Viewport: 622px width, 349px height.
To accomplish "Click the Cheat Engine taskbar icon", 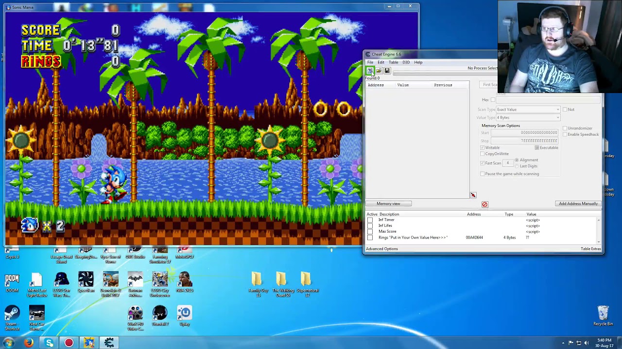I will click(x=109, y=343).
